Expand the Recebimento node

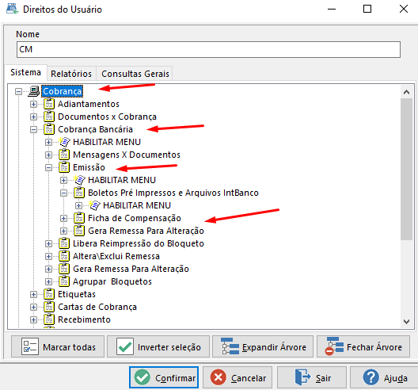pyautogui.click(x=33, y=319)
